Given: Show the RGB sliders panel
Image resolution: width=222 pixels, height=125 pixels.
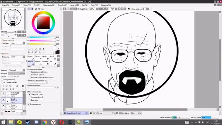Looking at the screenshot, I should [32, 9].
